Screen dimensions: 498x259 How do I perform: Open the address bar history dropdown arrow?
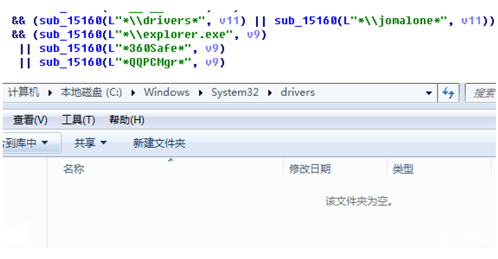[429, 93]
